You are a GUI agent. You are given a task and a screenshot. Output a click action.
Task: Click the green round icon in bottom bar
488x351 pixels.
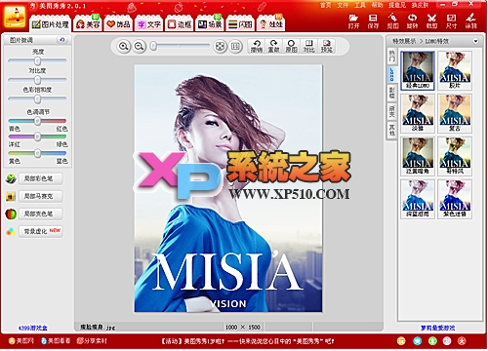click(x=432, y=341)
